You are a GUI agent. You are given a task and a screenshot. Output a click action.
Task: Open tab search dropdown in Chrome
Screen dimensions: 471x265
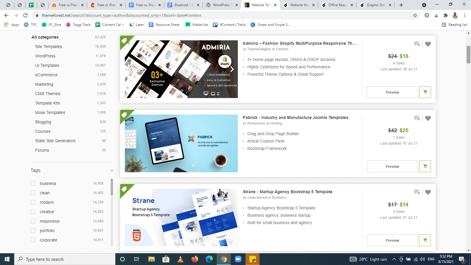[424, 5]
